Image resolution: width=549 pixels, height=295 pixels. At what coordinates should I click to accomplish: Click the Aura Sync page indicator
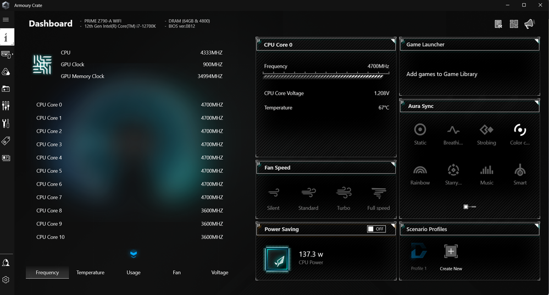pos(469,207)
